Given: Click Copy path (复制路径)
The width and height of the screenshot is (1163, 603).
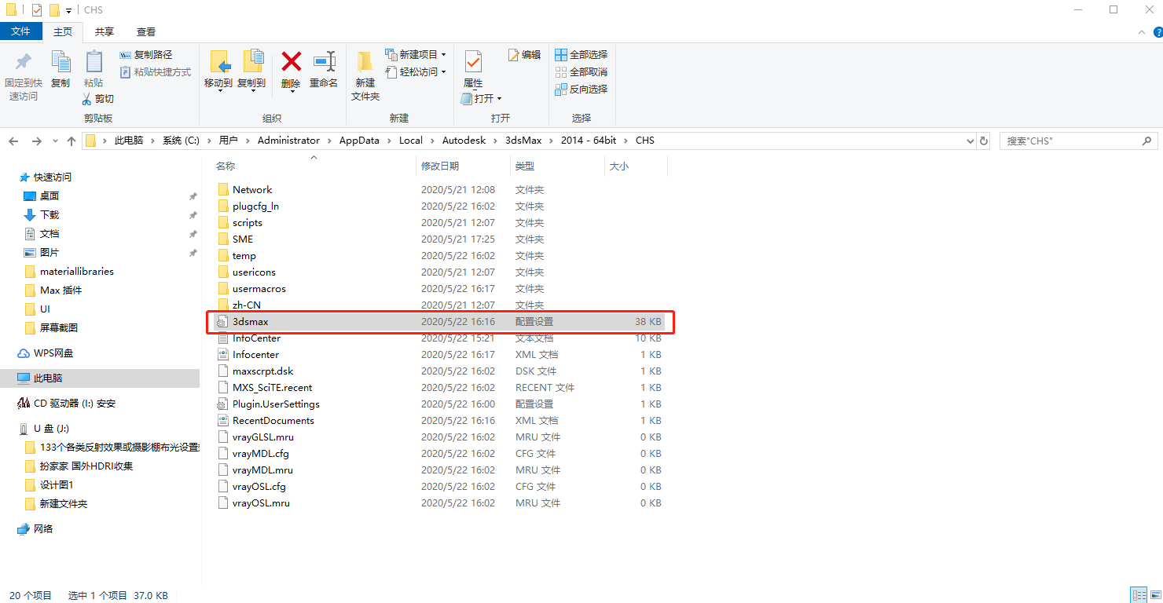Looking at the screenshot, I should click(x=146, y=55).
